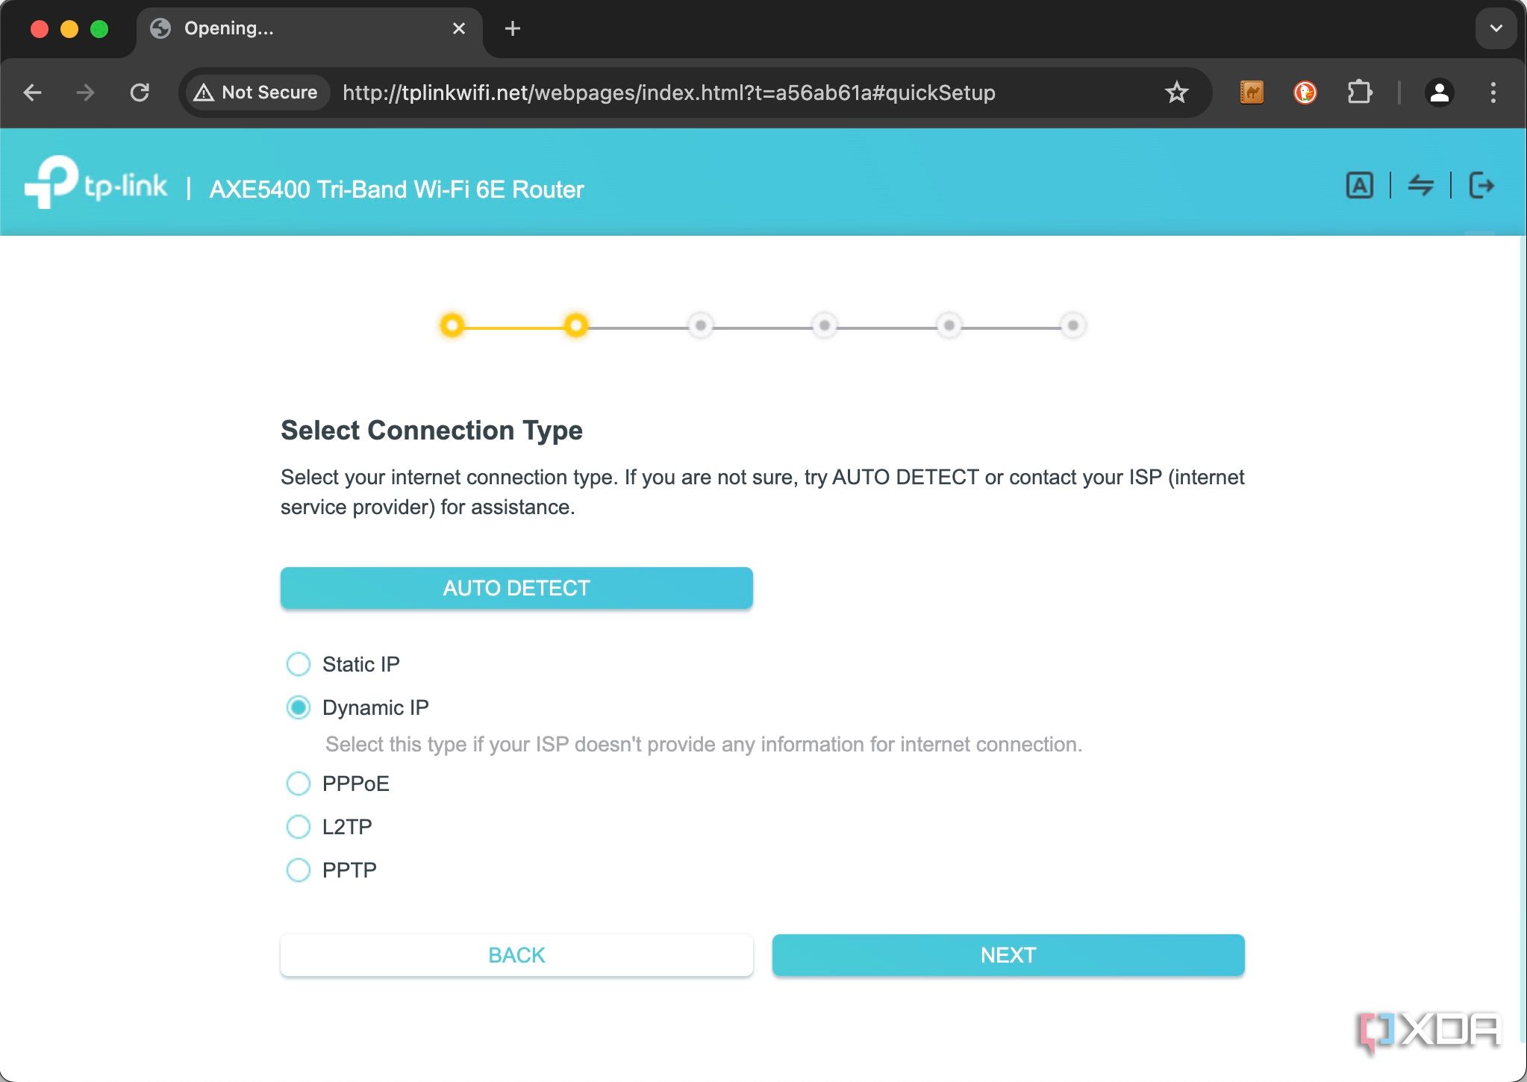Open the Chrome three-dot menu
The width and height of the screenshot is (1527, 1082).
(x=1493, y=93)
